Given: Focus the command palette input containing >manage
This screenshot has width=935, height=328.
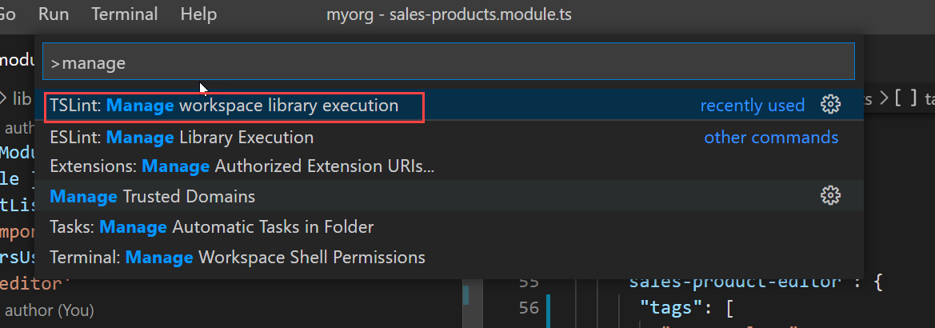Looking at the screenshot, I should 449,62.
